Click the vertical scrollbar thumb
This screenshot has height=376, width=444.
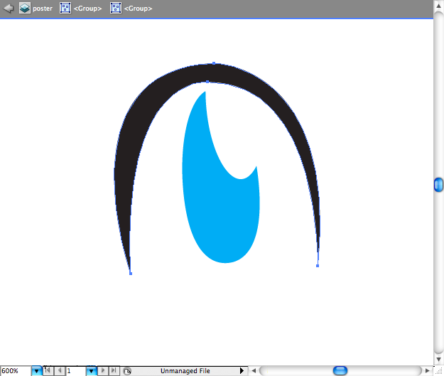click(x=438, y=185)
